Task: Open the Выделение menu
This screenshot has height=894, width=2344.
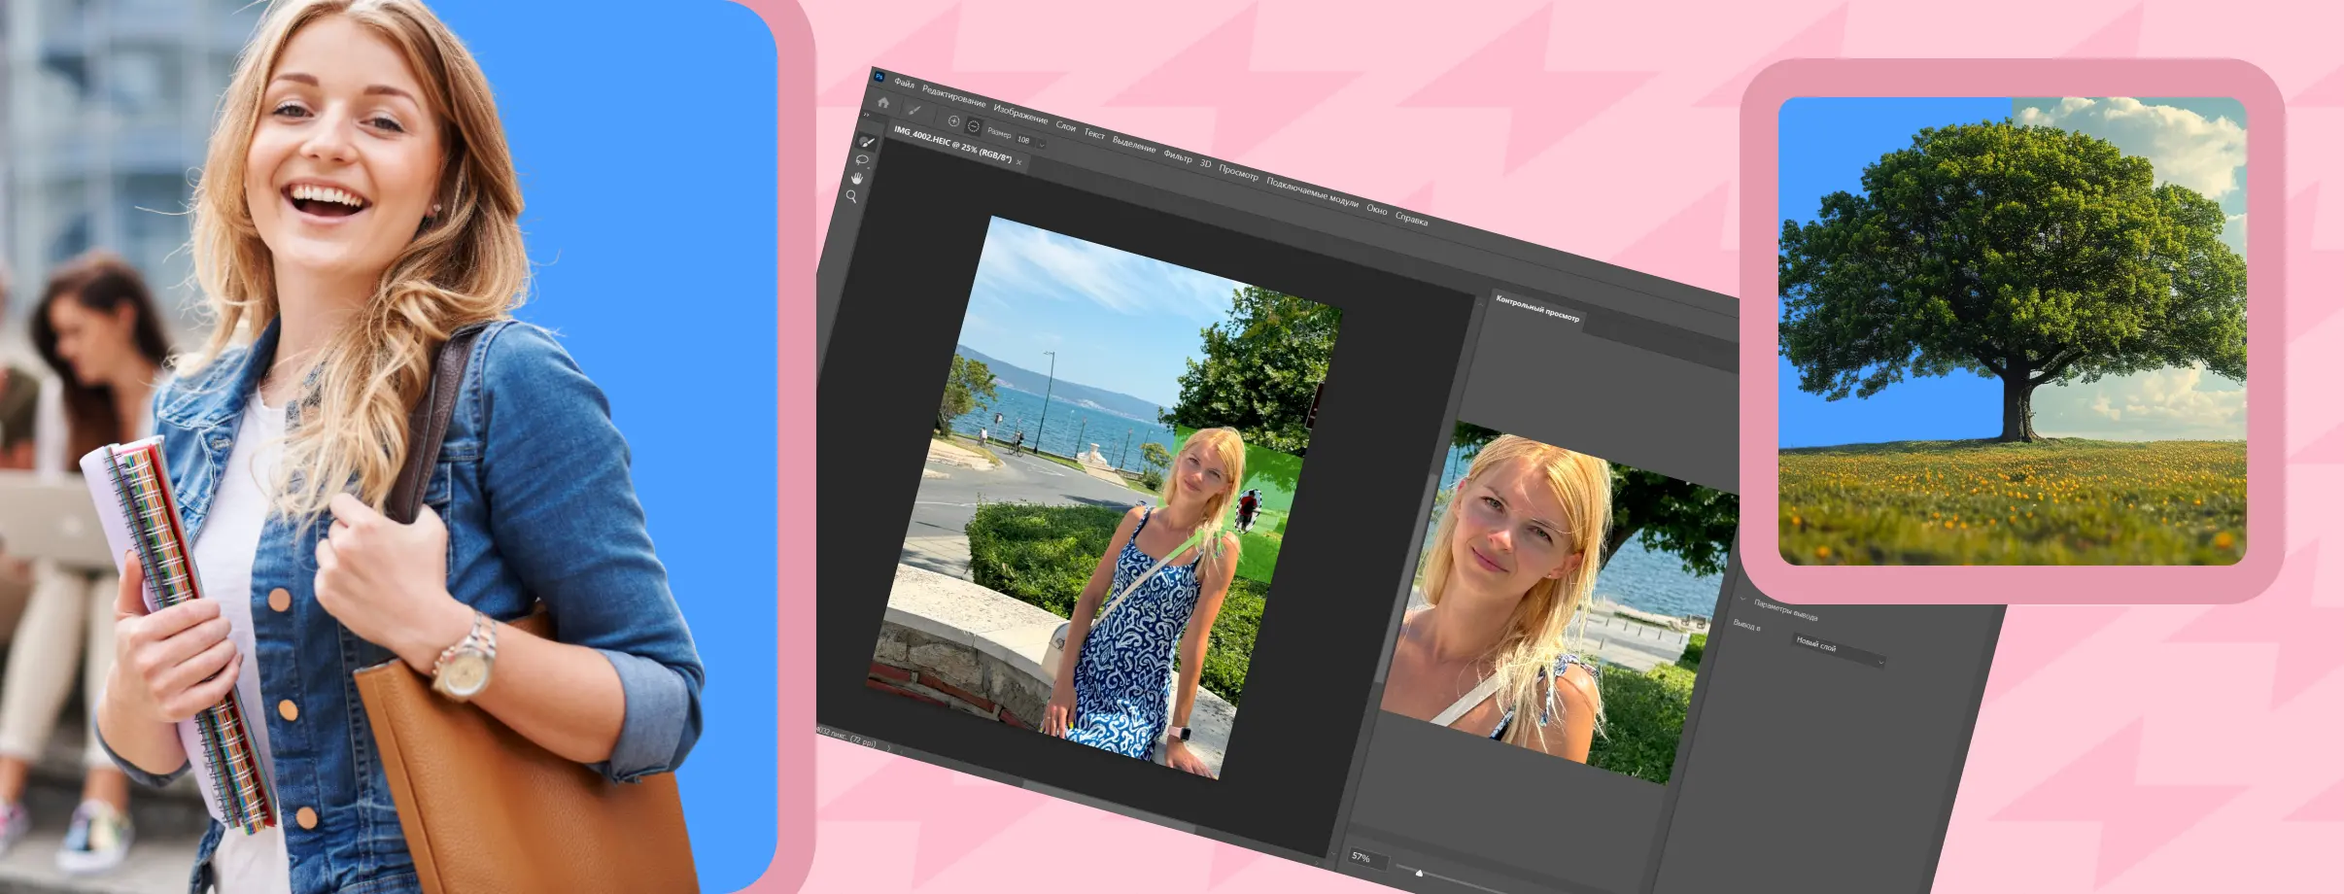Action: click(1133, 145)
